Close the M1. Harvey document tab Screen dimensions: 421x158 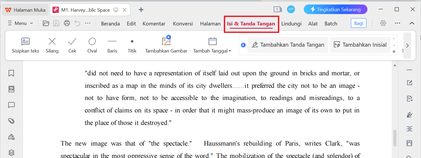tap(124, 10)
